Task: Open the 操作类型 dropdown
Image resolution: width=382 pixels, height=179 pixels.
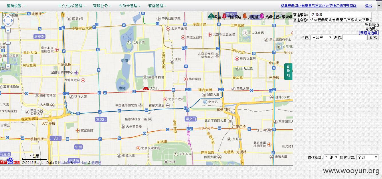Action: [331, 157]
